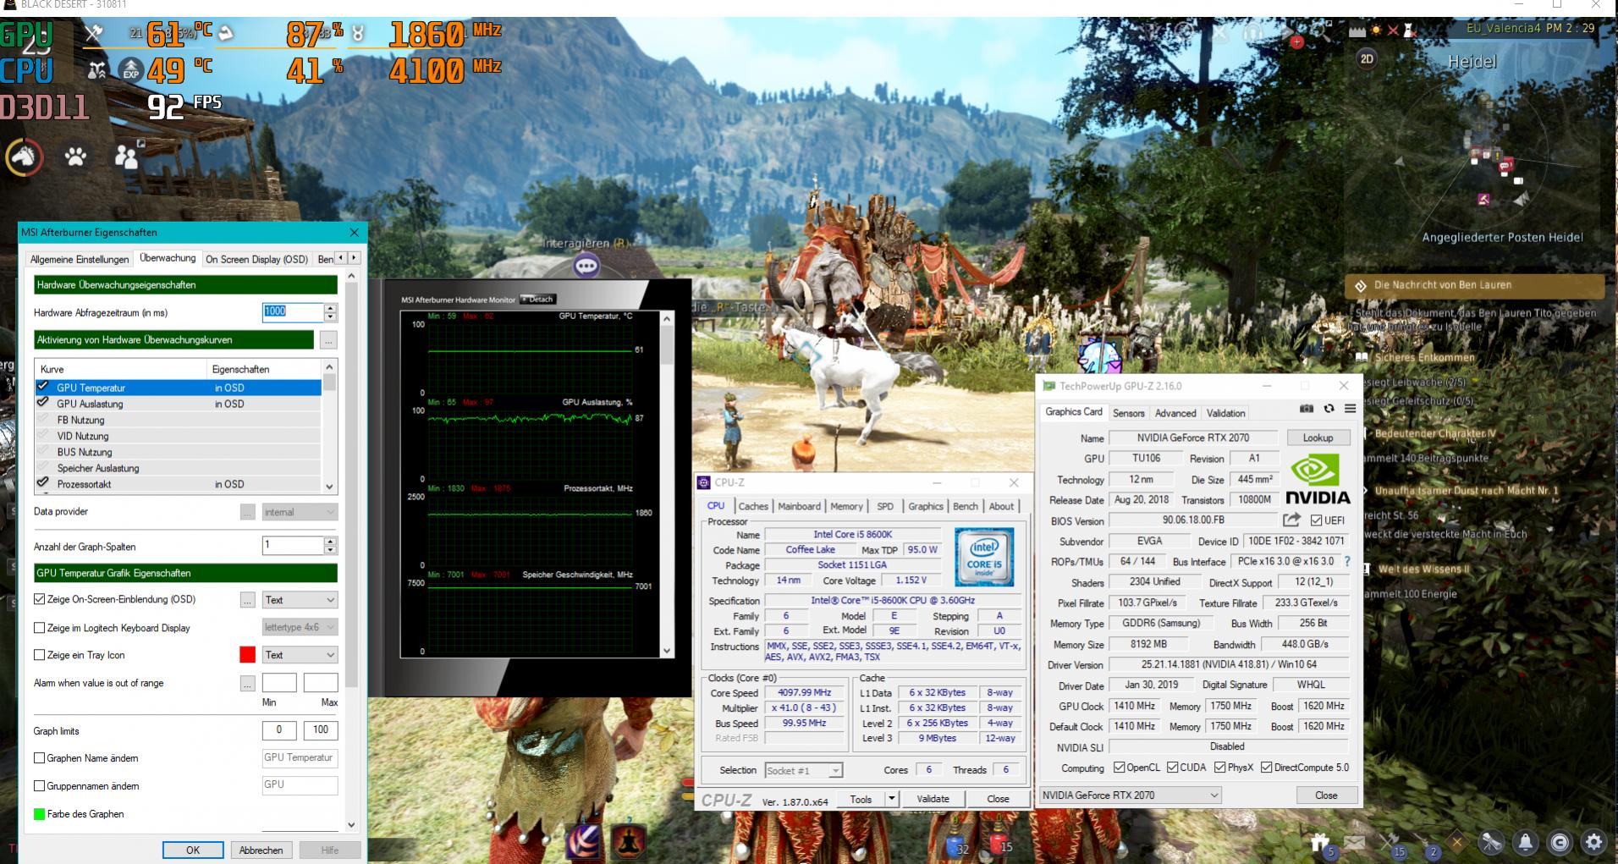Click the worker/maid icon beside the paw
The width and height of the screenshot is (1618, 864).
point(127,157)
